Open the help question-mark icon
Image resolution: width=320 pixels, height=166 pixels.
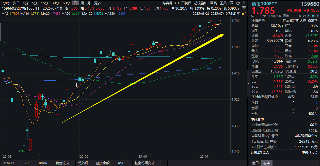238,3
